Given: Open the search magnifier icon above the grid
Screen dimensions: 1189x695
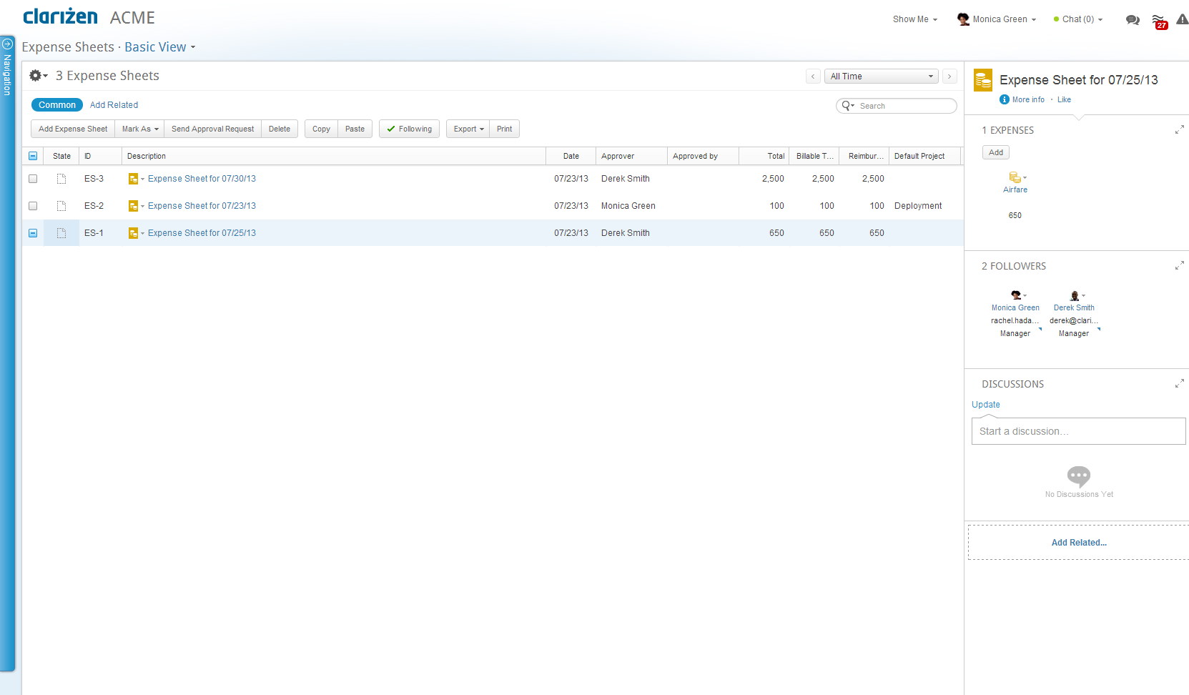Looking at the screenshot, I should pos(847,105).
